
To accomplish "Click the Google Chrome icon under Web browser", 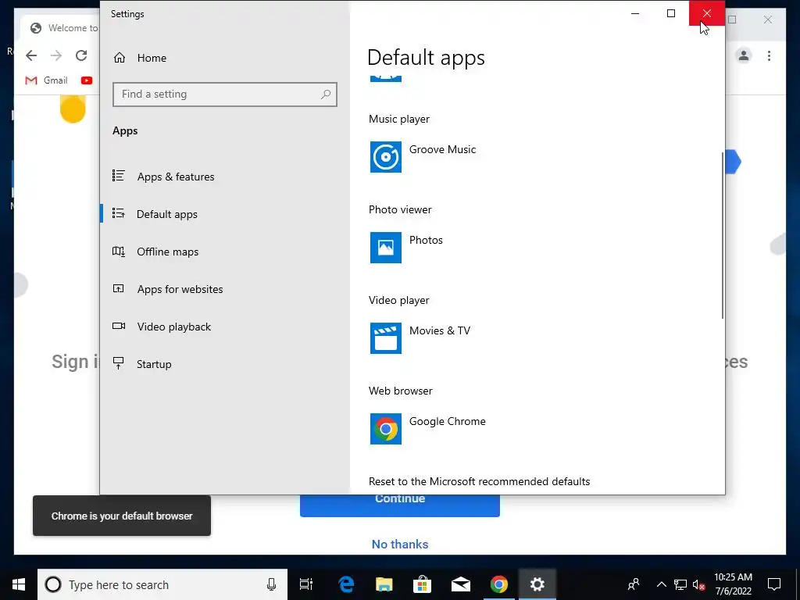I will pos(386,429).
